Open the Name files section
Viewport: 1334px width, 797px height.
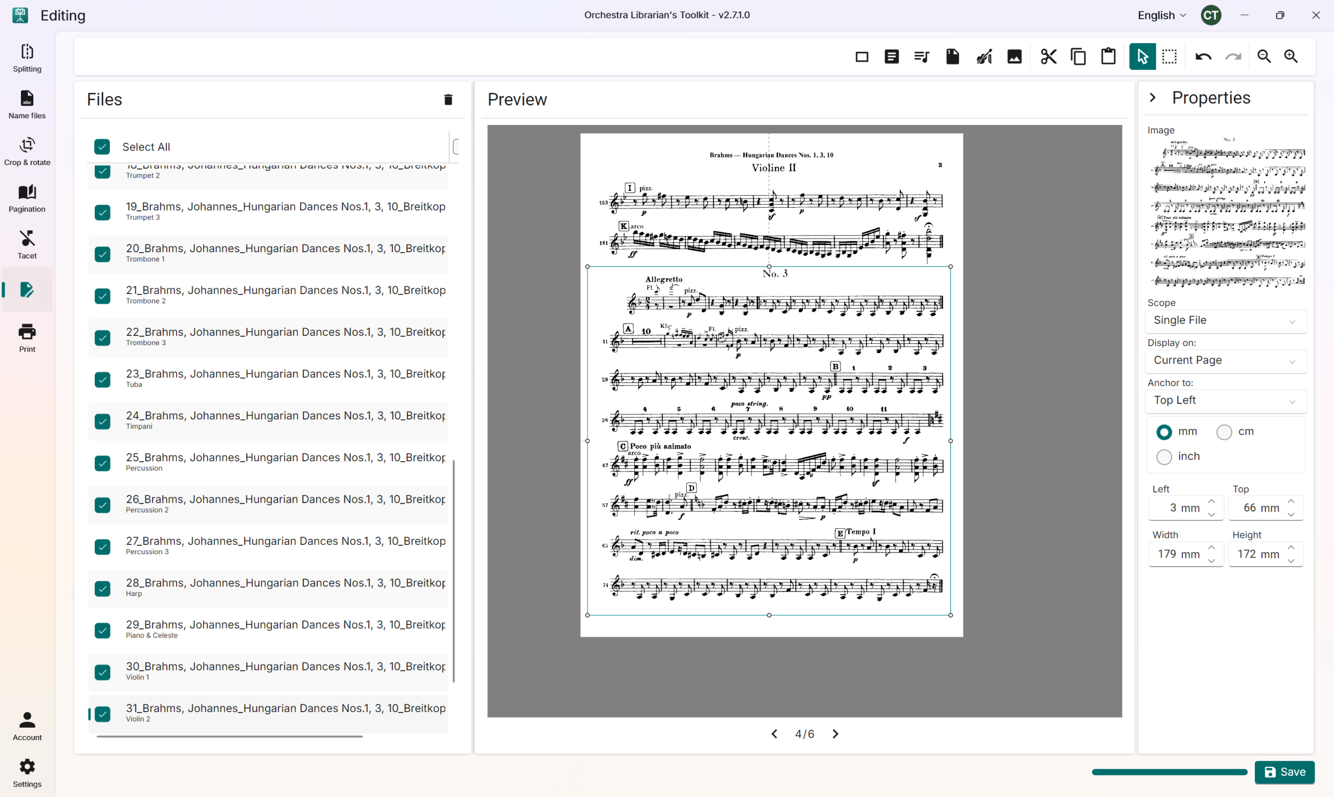click(x=28, y=105)
